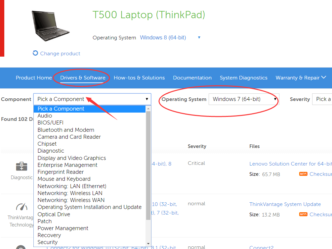Click Checksum link beside 65.7 MB
Viewport: 332px width, 249px height.
coord(320,174)
